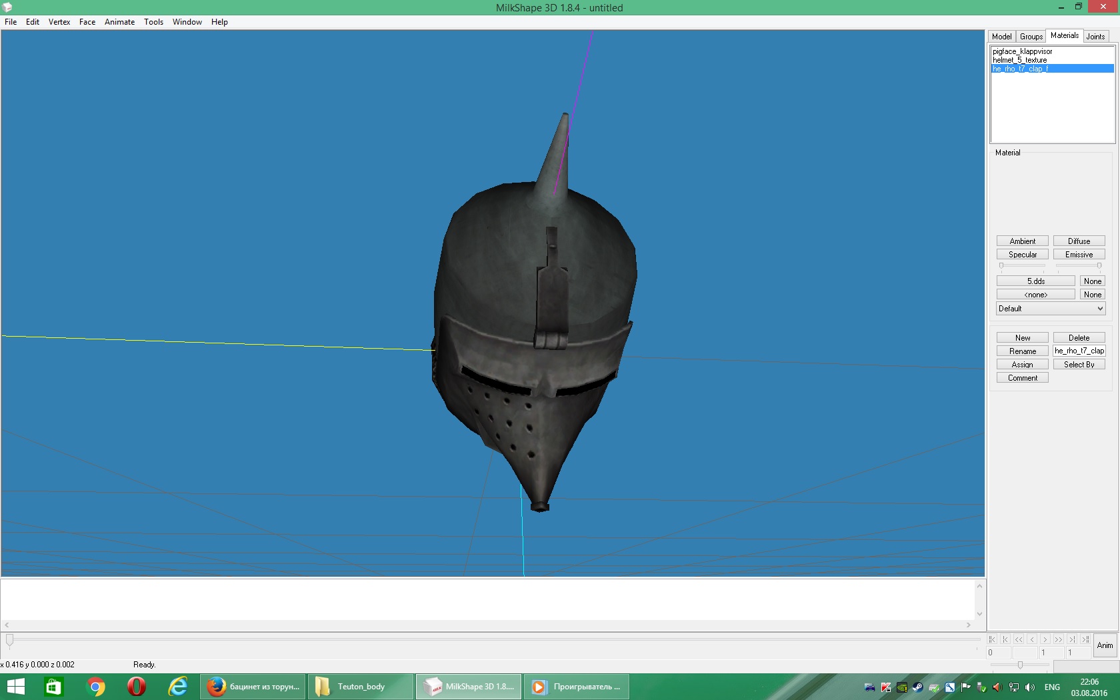The image size is (1120, 700).
Task: Go to next keyframe playback button
Action: pos(1072,639)
